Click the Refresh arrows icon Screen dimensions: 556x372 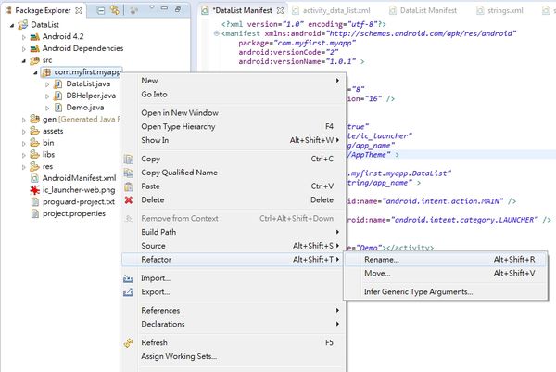click(x=129, y=343)
